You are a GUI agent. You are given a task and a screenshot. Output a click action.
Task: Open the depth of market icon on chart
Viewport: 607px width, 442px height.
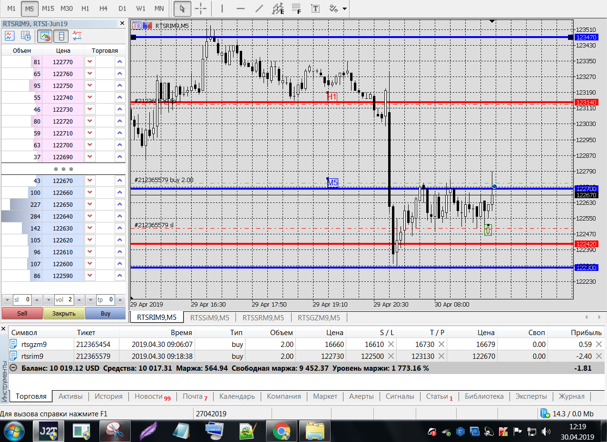[x=137, y=26]
